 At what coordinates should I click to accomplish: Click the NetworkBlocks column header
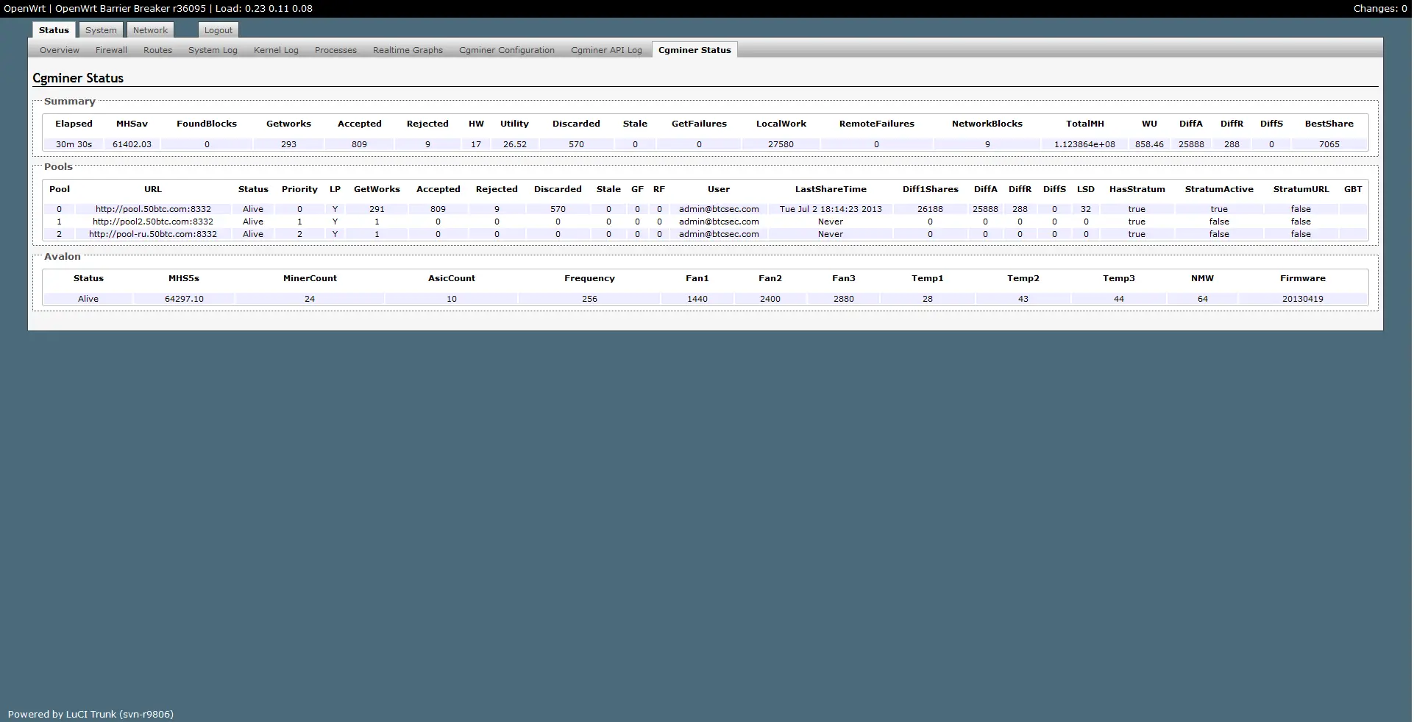click(x=987, y=124)
